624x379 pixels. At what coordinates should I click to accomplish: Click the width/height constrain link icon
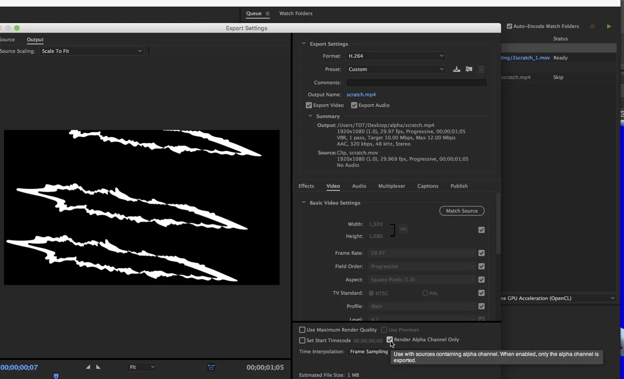(x=403, y=229)
